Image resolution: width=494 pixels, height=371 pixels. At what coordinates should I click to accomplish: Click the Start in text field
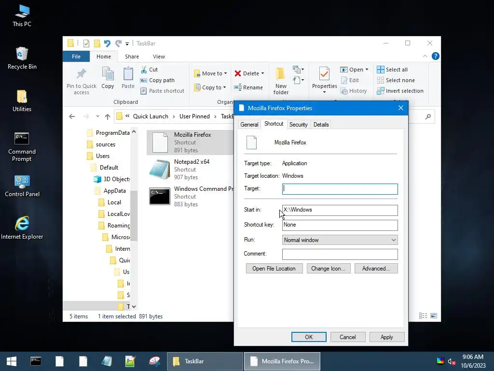(340, 210)
